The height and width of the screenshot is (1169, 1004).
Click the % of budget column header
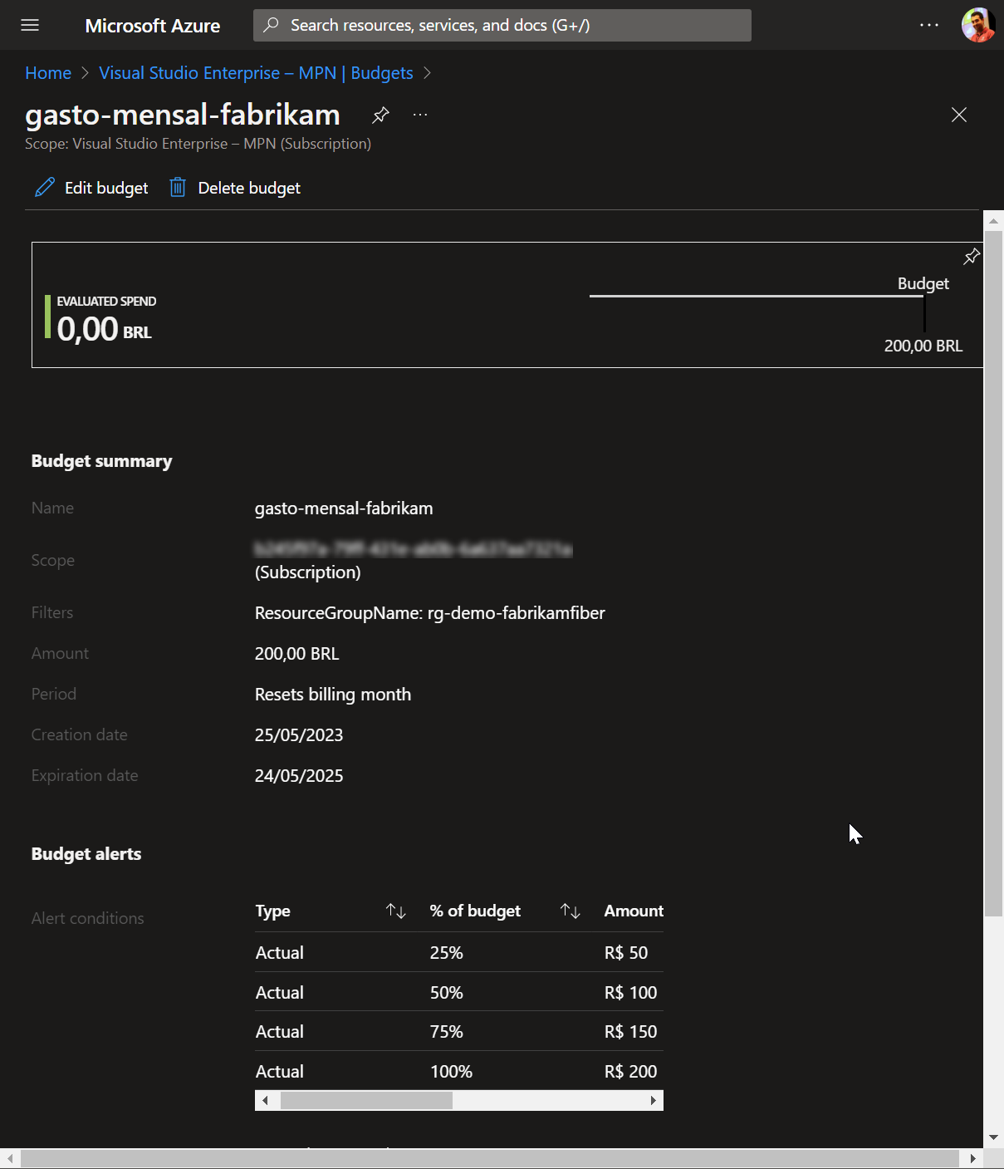click(475, 911)
